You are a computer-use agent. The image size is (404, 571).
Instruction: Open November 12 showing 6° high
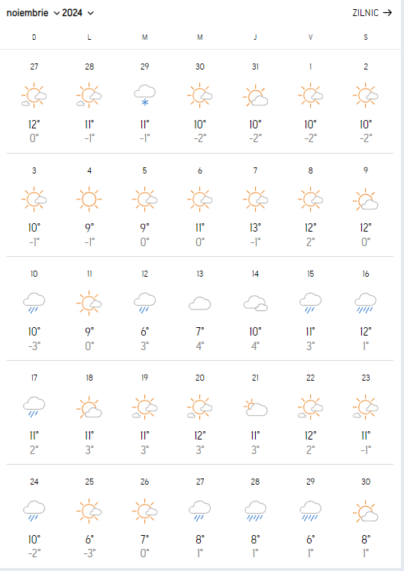[145, 310]
